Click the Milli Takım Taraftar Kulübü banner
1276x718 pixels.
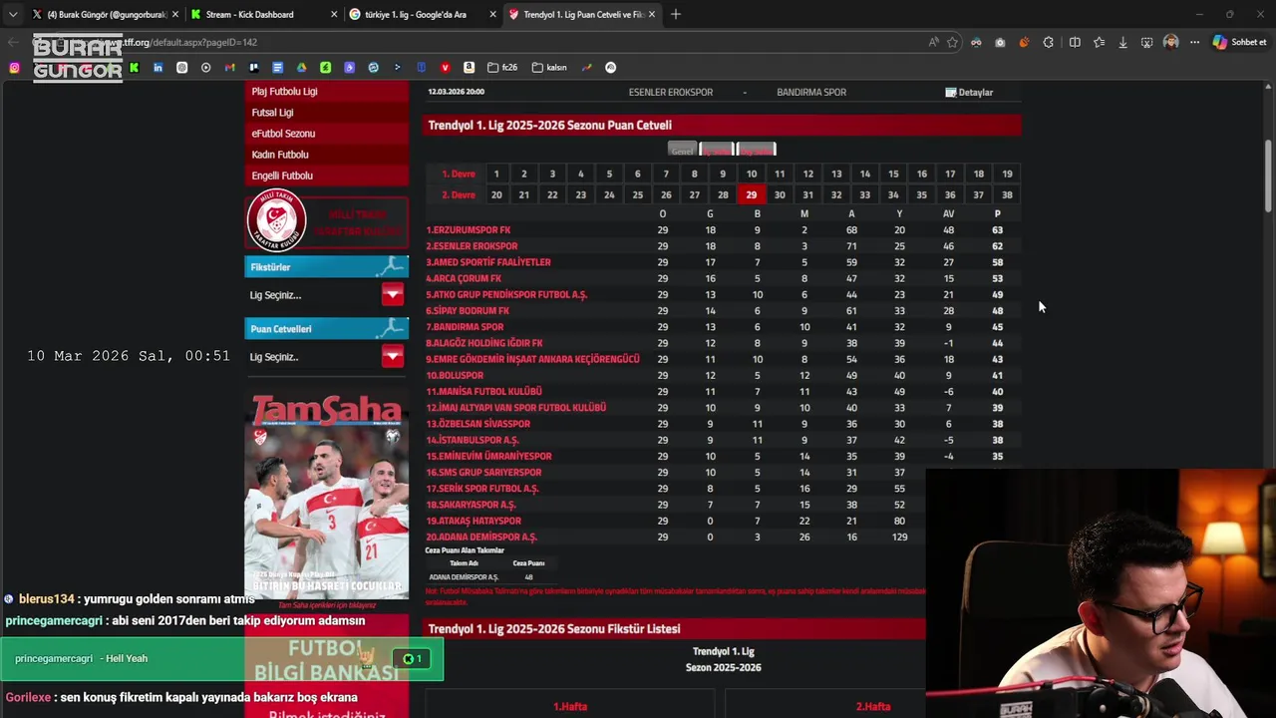[327, 220]
